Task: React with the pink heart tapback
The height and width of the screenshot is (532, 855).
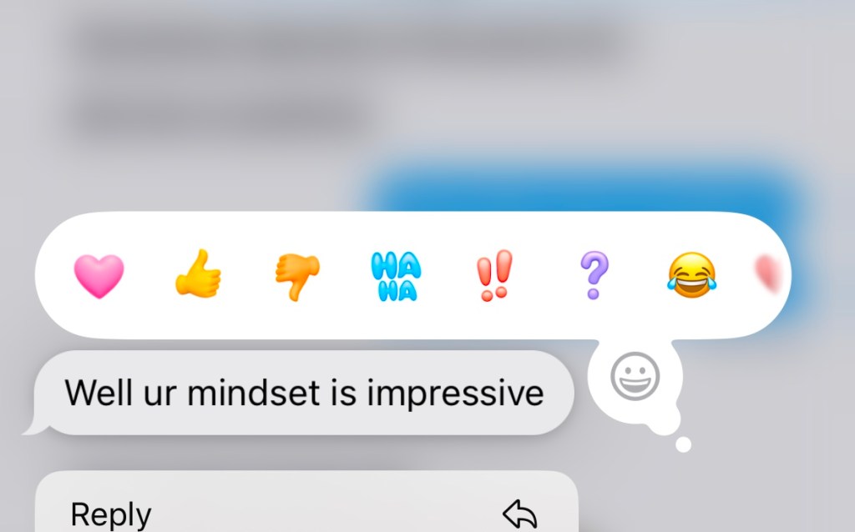Action: [x=99, y=276]
